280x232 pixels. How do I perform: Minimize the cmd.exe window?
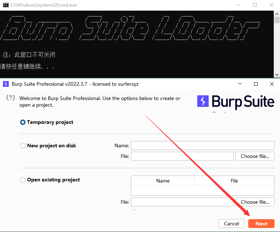coord(238,5)
